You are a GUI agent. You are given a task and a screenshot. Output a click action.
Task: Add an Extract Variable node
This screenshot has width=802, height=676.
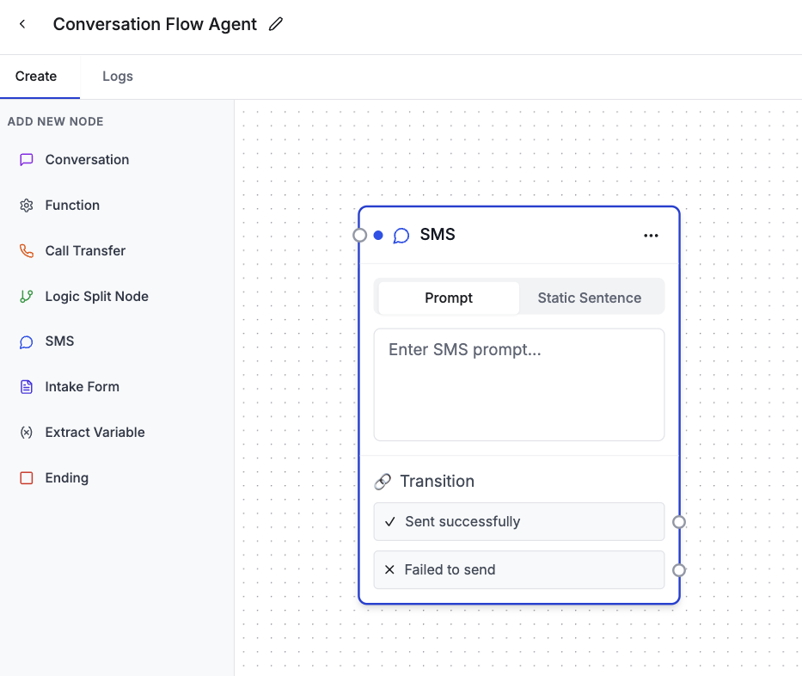pos(95,433)
